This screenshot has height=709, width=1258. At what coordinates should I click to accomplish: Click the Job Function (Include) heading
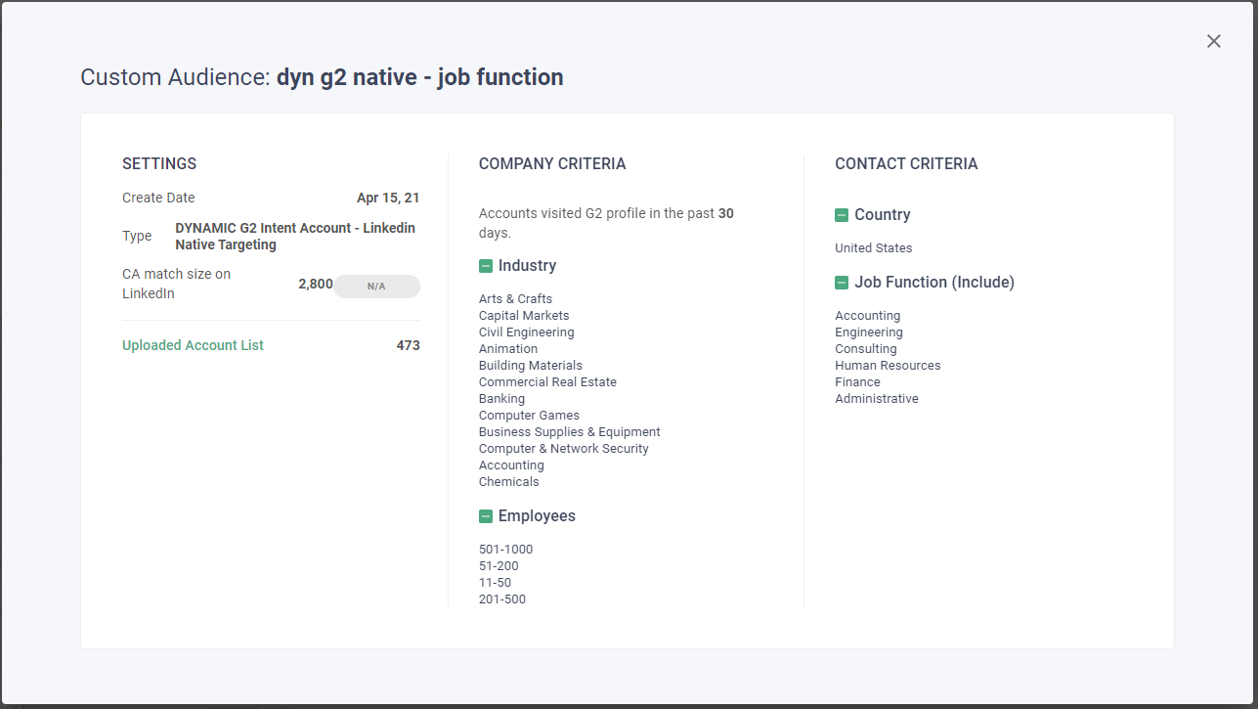(934, 283)
